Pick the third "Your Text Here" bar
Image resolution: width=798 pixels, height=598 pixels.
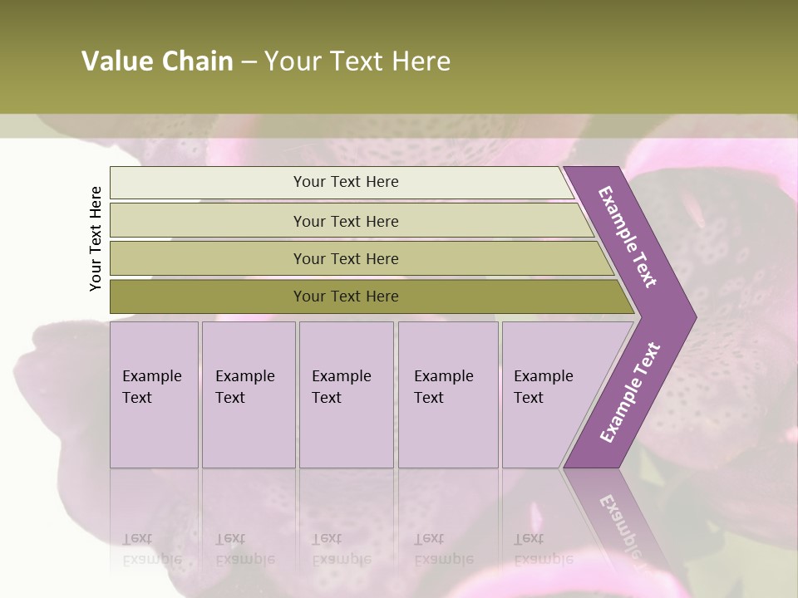tap(345, 258)
